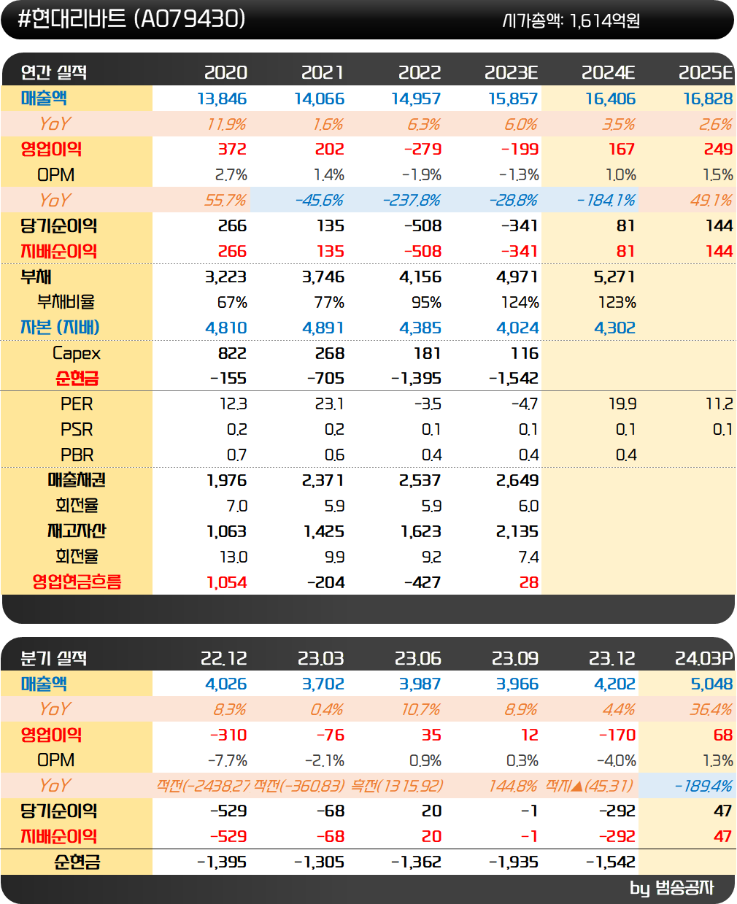Click the 매출채권 value 2,649

pos(517,480)
